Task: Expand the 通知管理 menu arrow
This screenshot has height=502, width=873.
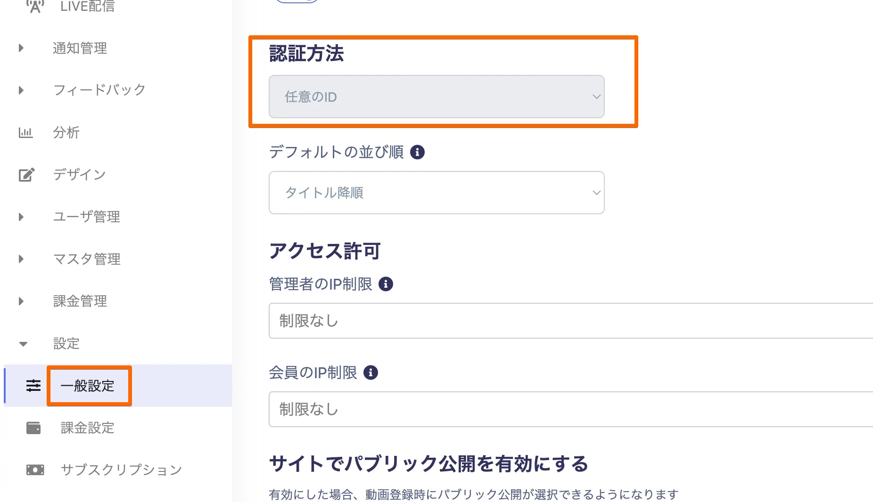Action: pos(21,48)
